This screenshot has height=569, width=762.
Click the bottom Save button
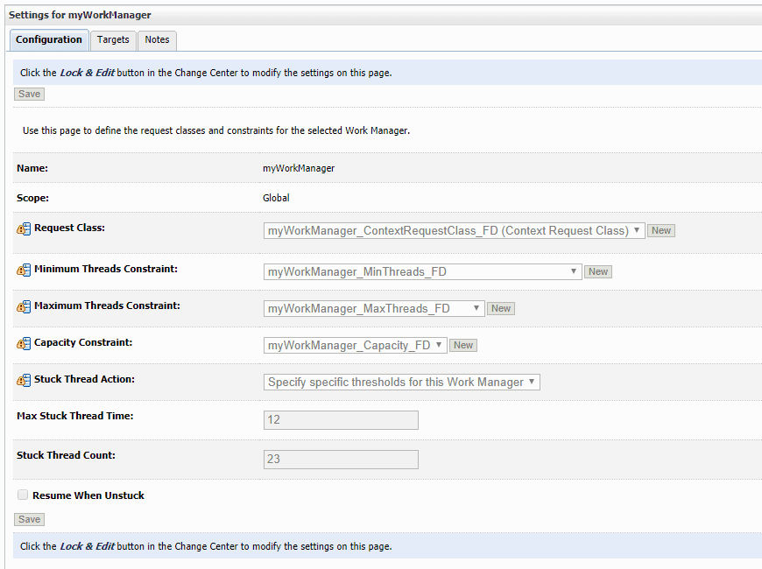[29, 519]
